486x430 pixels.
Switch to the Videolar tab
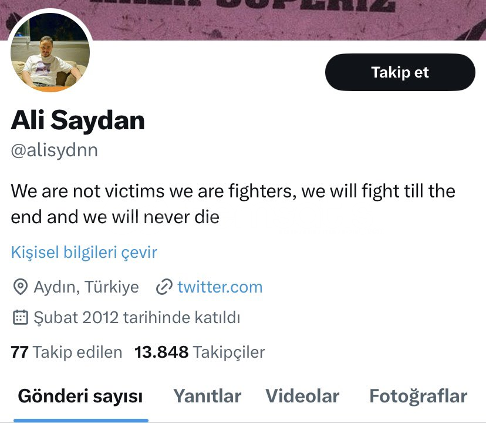[x=302, y=396]
